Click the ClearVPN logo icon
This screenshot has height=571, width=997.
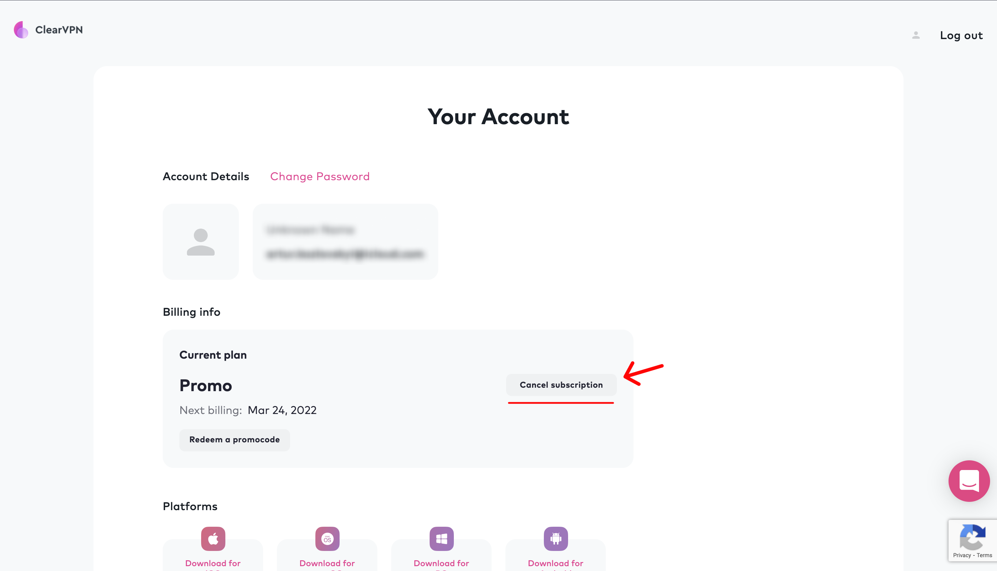21,29
